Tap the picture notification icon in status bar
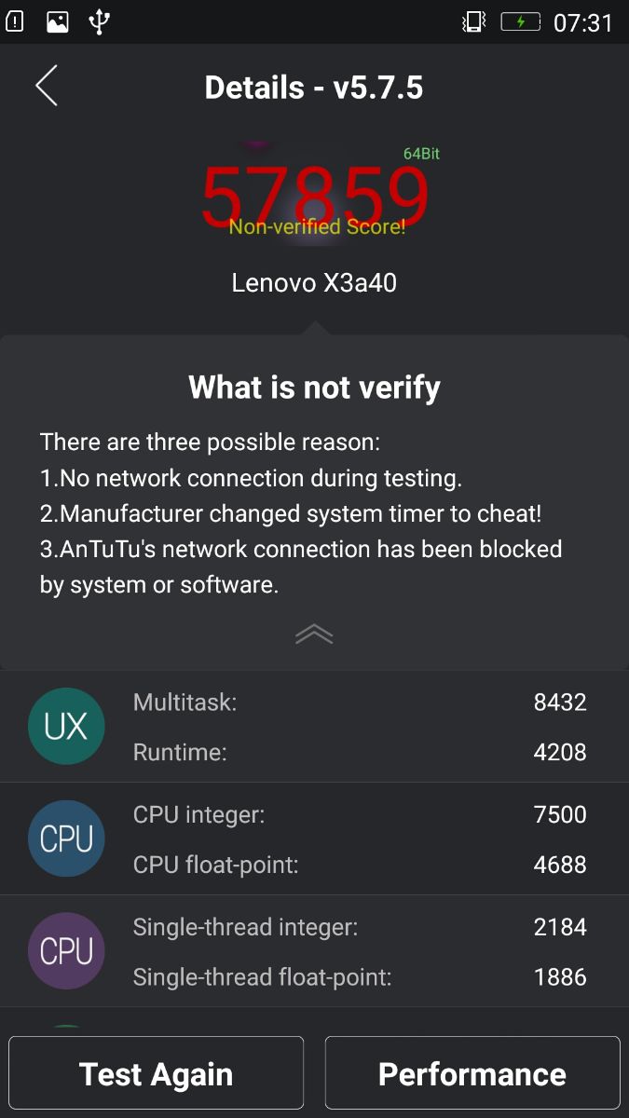 58,21
